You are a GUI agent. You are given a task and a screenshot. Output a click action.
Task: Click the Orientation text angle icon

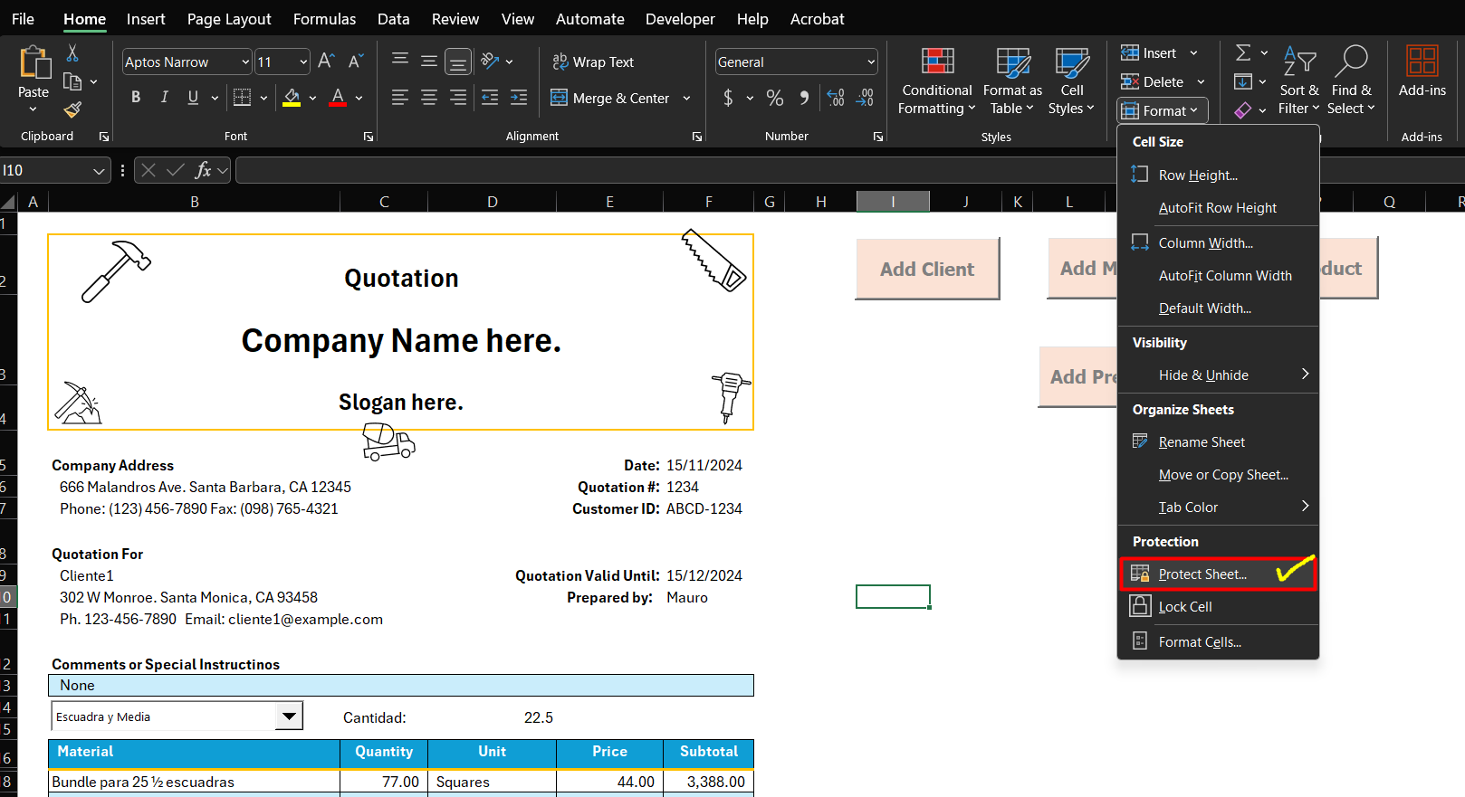coord(491,61)
